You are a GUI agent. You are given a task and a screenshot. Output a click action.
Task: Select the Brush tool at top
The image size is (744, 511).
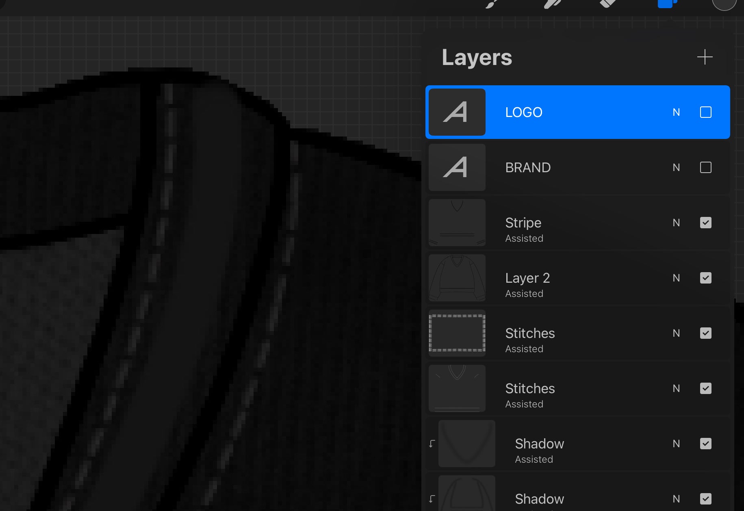pyautogui.click(x=492, y=4)
